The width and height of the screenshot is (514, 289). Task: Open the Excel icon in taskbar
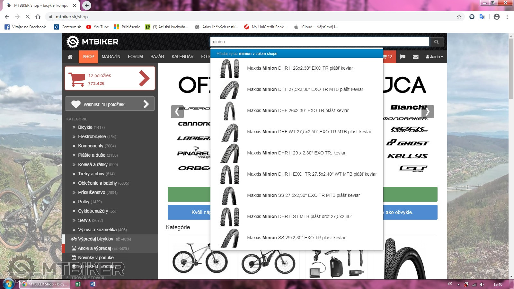(x=78, y=284)
